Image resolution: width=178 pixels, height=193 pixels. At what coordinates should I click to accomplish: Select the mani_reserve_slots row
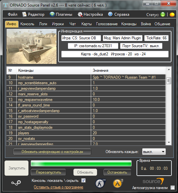pyautogui.click(x=86, y=94)
